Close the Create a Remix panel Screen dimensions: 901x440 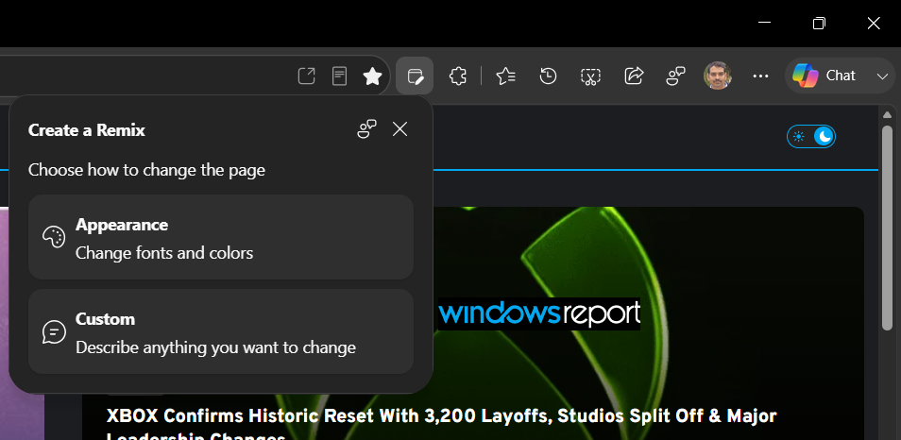[399, 129]
